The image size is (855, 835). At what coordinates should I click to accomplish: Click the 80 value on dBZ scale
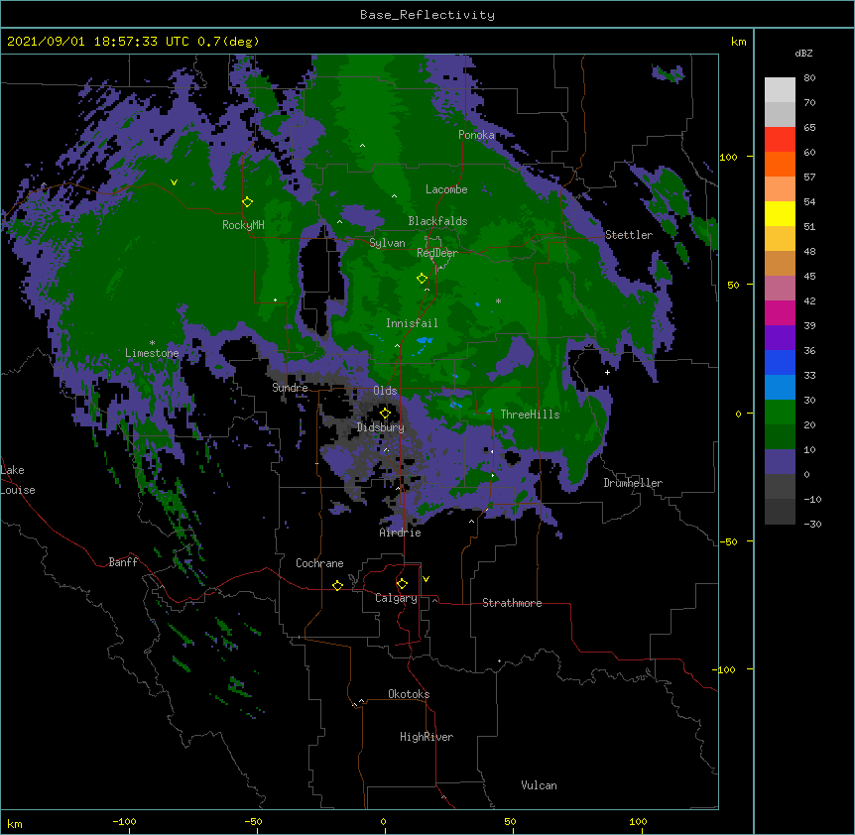809,78
